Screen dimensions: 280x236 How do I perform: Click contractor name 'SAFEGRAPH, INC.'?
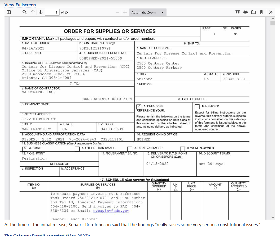coord(38,92)
